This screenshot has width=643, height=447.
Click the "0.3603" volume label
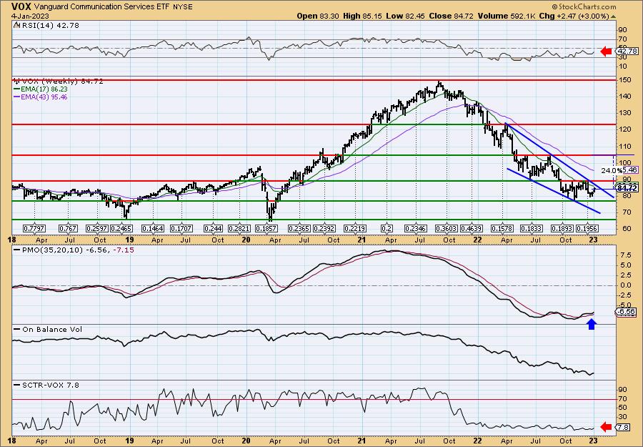coord(446,228)
